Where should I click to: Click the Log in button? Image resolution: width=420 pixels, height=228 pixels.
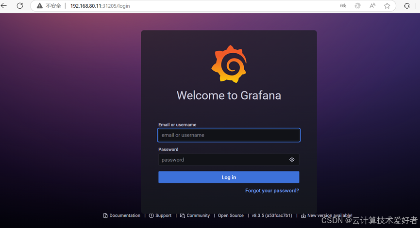(229, 177)
